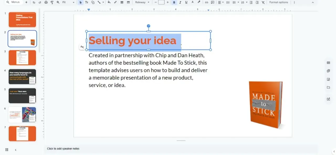The height and width of the screenshot is (155, 336).
Task: Change border dash style
Action: pos(128,2)
